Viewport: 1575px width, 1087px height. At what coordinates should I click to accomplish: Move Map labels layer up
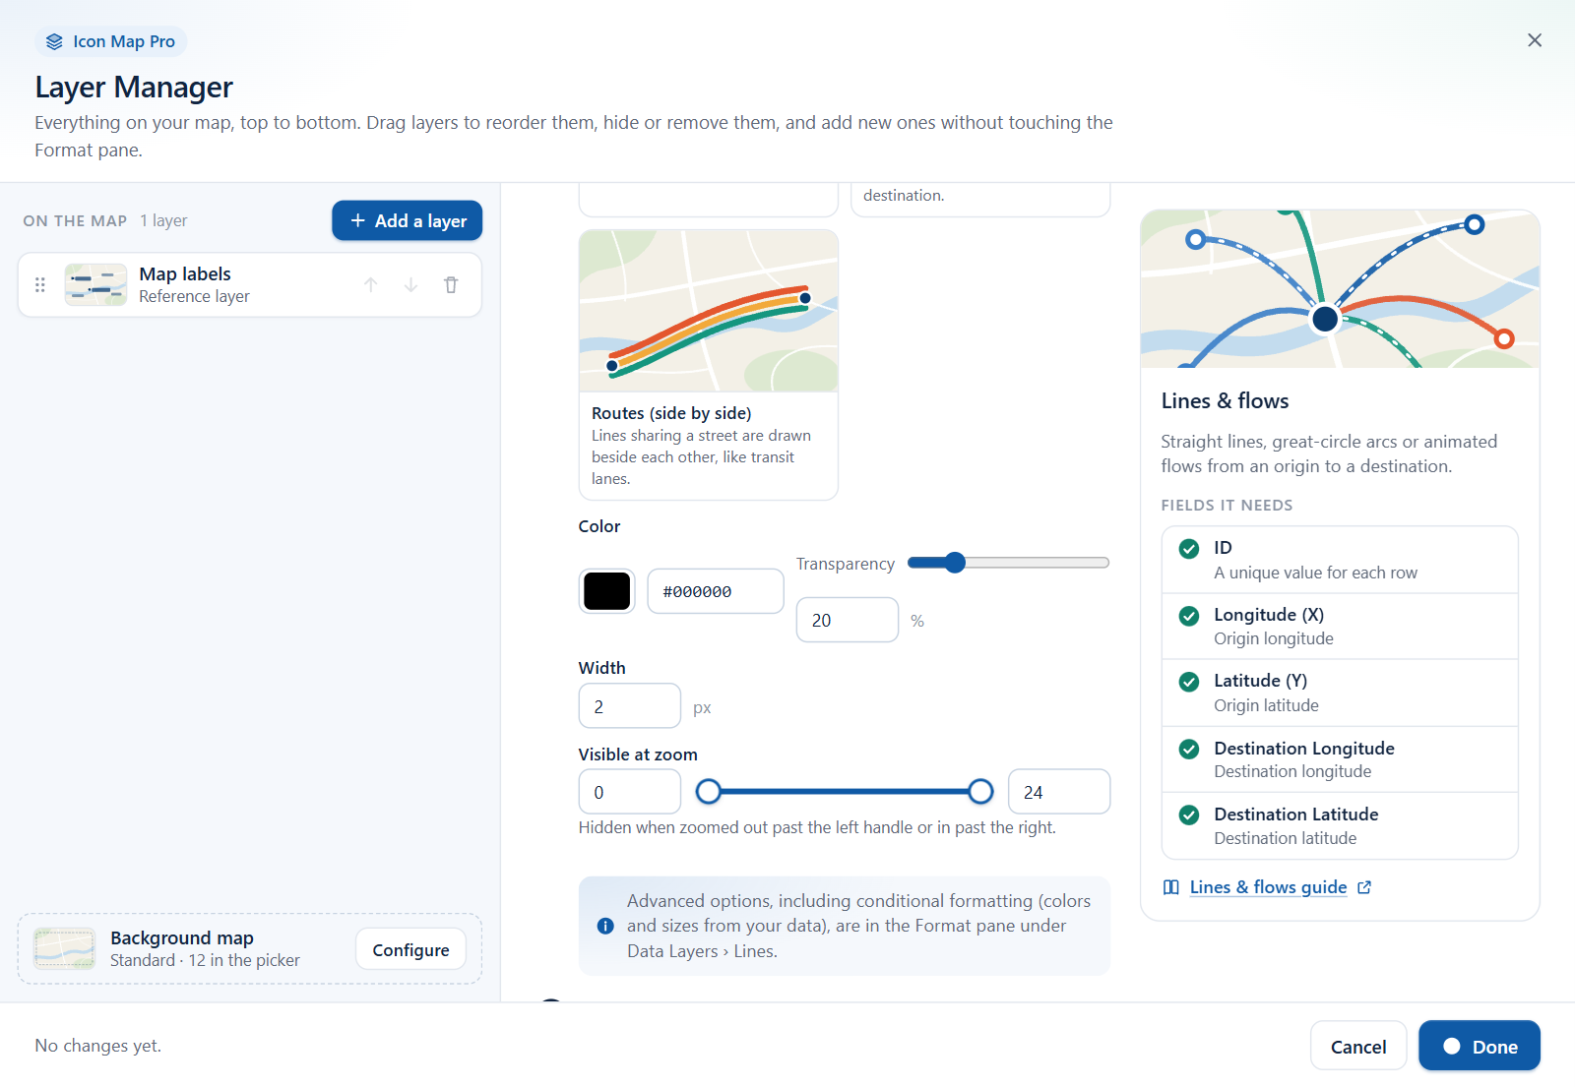point(371,285)
